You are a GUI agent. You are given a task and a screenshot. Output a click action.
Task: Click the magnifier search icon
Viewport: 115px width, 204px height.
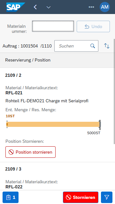coord(93,46)
